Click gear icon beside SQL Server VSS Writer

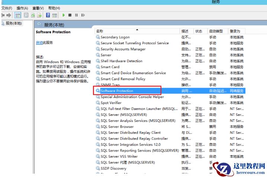[98, 157]
